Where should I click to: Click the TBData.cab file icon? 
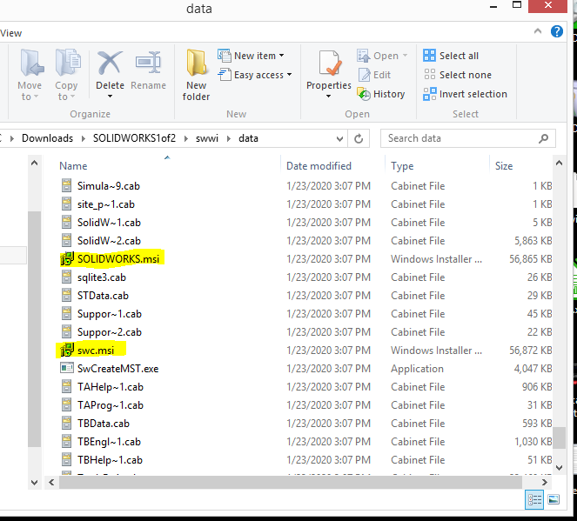(x=67, y=424)
